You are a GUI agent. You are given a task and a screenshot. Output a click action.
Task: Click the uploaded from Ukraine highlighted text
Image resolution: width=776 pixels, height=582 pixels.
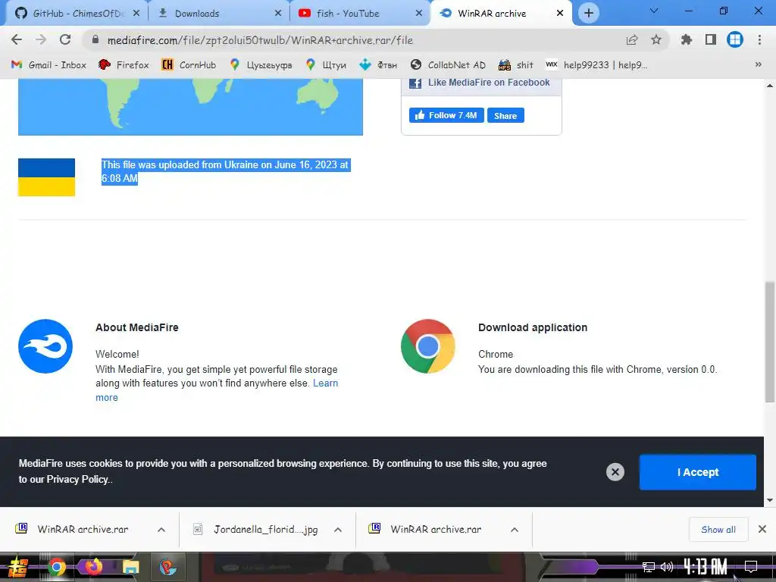pos(226,172)
